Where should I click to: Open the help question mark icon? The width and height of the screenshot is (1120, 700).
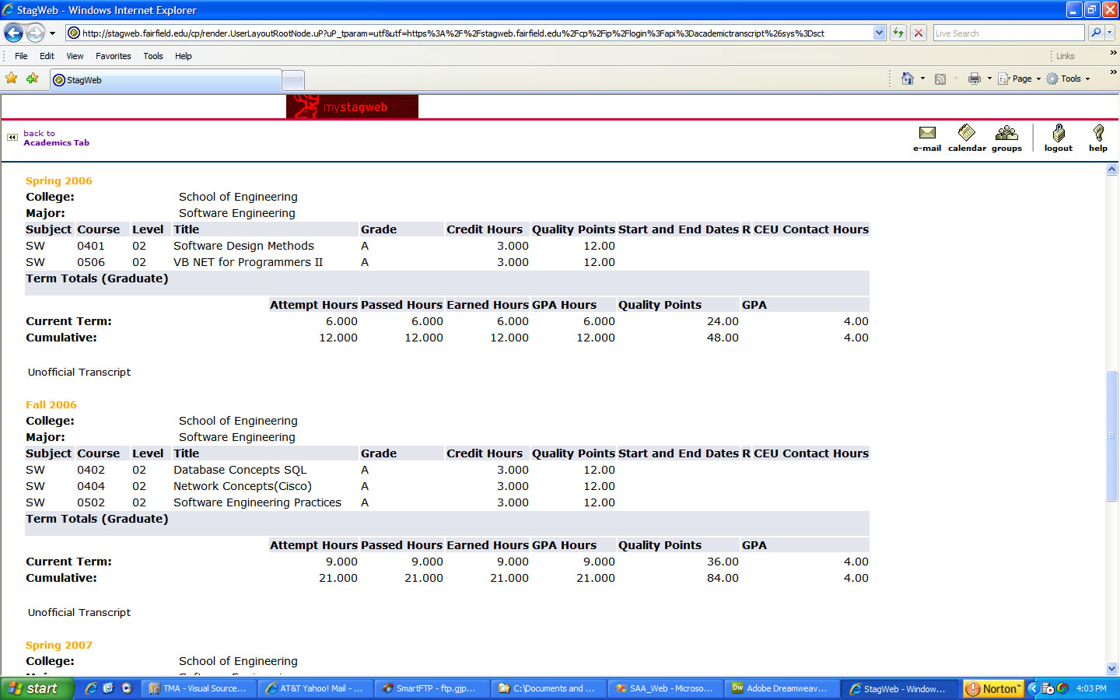(x=1097, y=134)
